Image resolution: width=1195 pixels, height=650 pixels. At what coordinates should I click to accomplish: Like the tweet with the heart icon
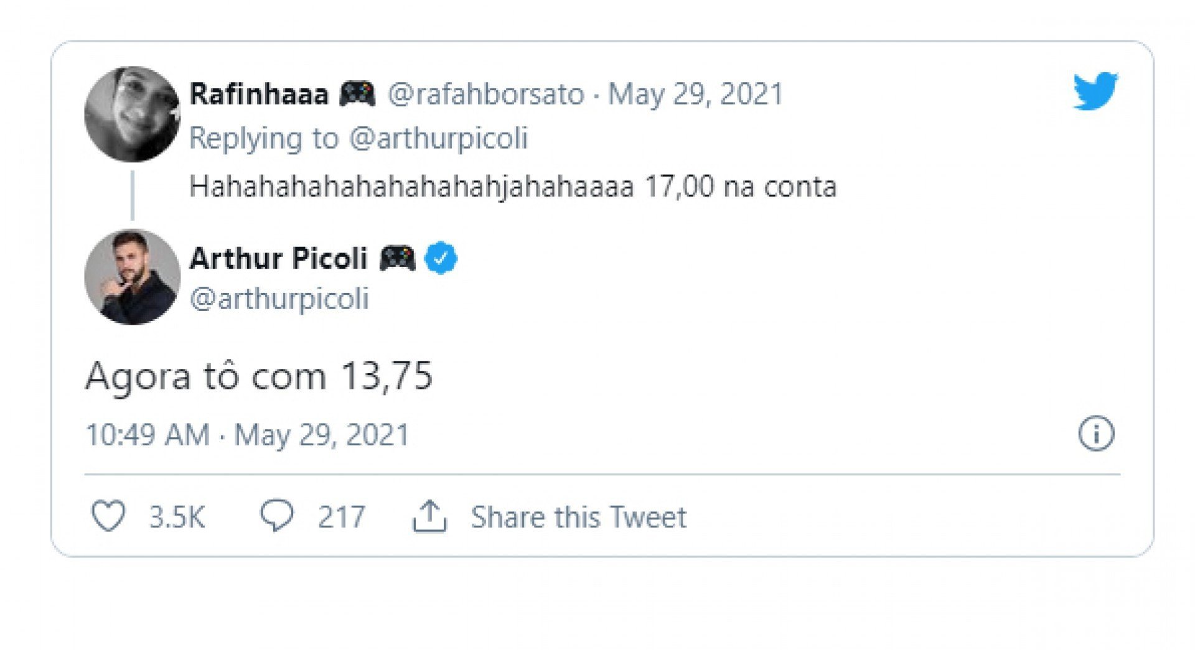click(108, 516)
